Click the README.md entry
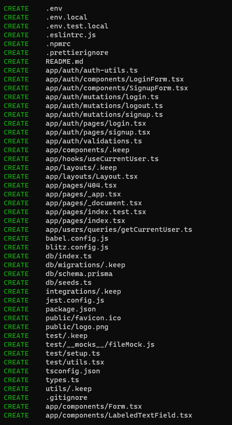 [64, 61]
